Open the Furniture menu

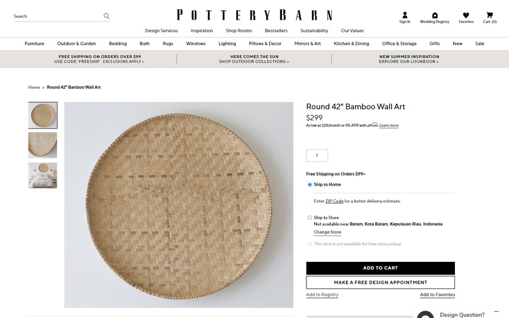34,44
